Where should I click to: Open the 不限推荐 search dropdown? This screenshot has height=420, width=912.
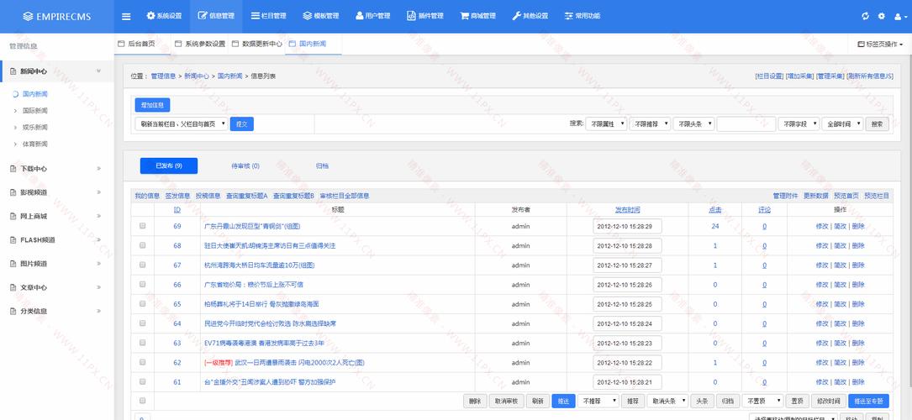[650, 123]
